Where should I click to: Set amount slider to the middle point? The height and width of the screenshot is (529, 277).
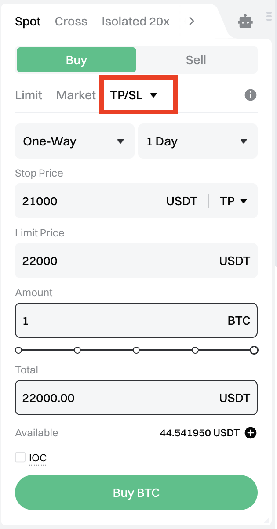pos(136,350)
